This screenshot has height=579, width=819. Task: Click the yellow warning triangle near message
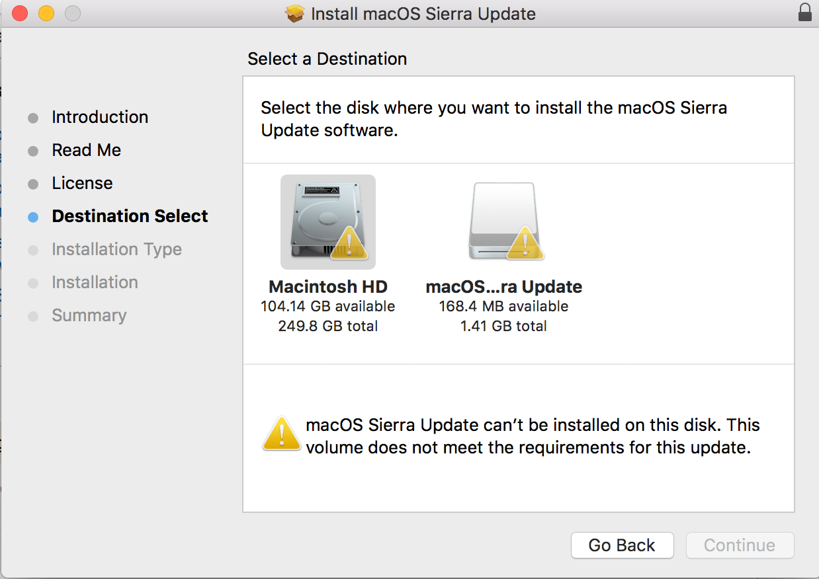click(x=281, y=435)
